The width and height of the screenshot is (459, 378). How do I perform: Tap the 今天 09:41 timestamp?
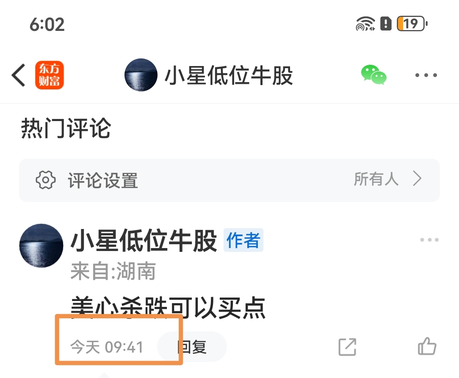coord(107,347)
